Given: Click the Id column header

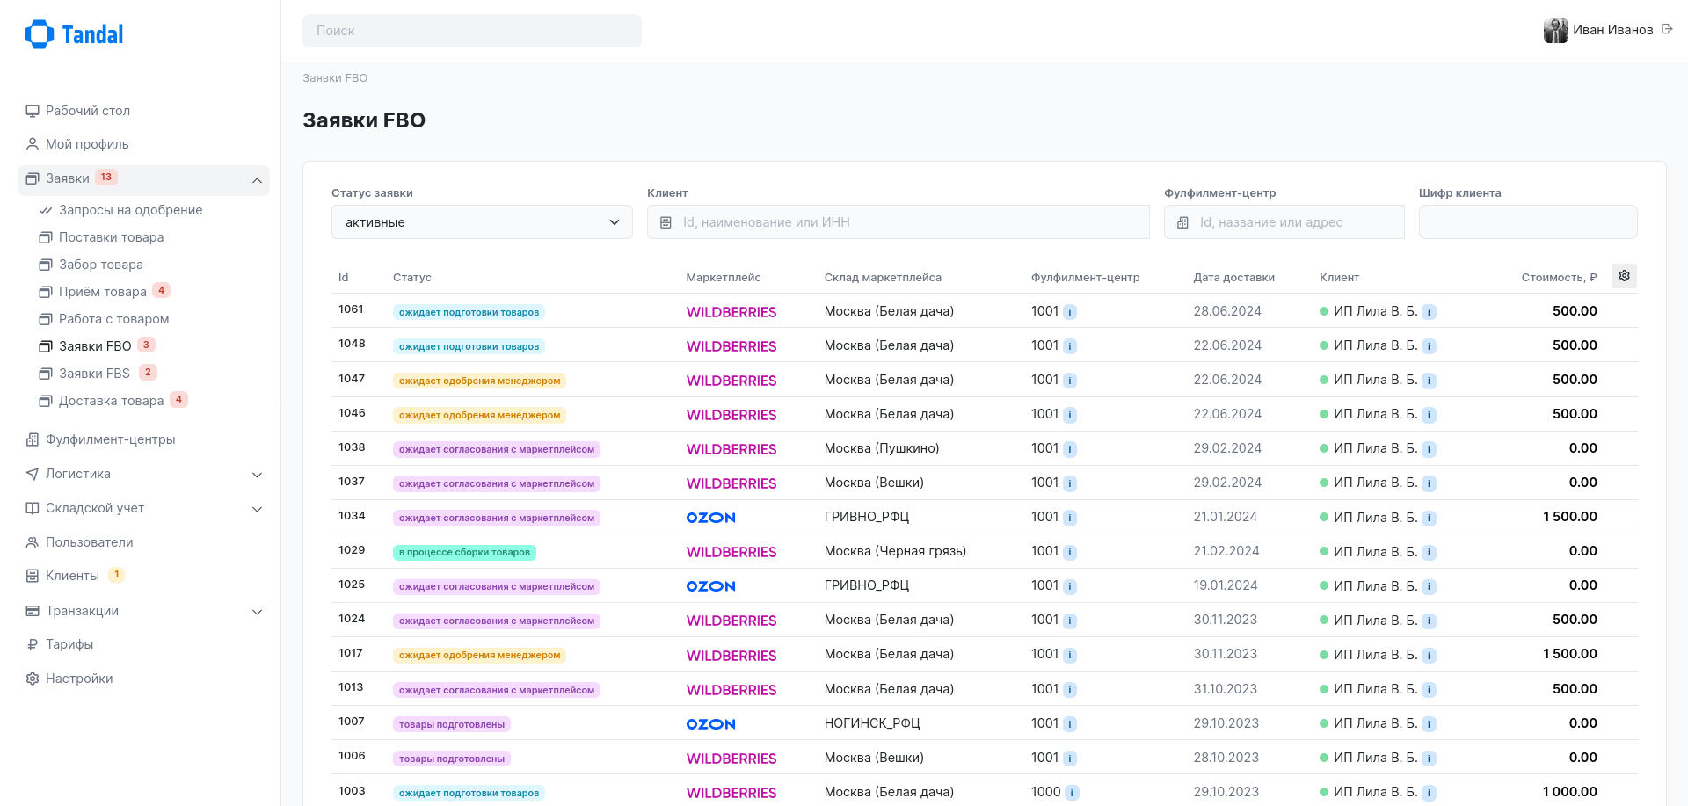Looking at the screenshot, I should point(343,278).
